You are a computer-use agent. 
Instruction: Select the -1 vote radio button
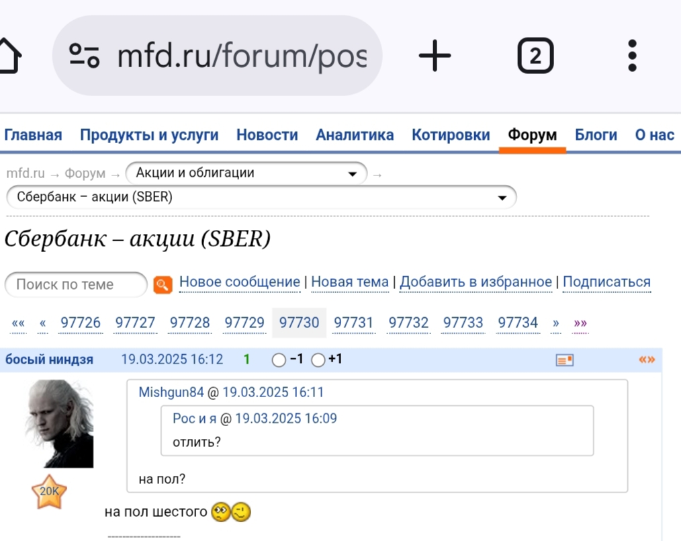[x=279, y=360]
